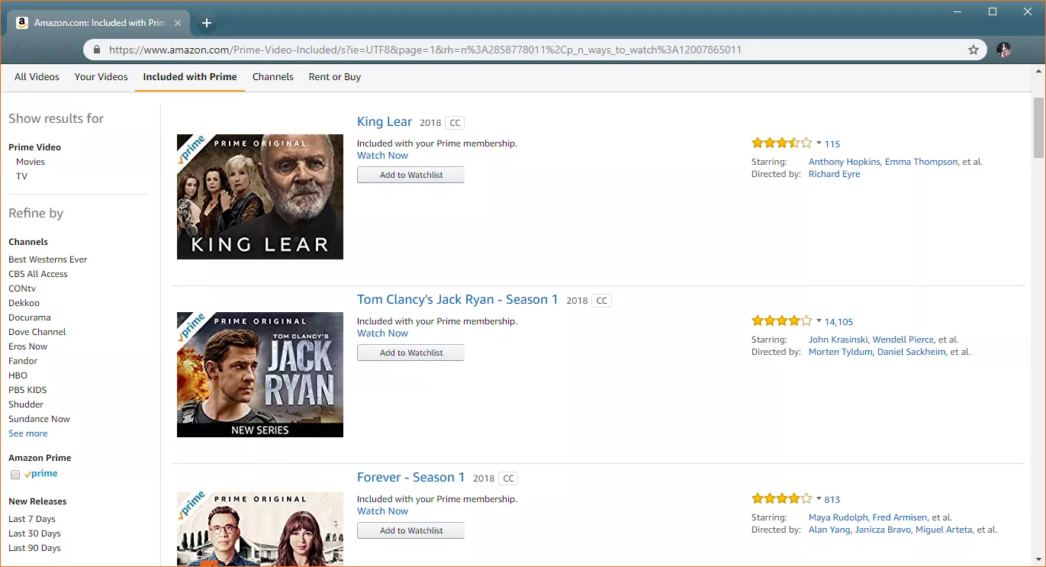Viewport: 1046px width, 567px height.
Task: Open 115 reviews for King Lear
Action: tap(832, 143)
